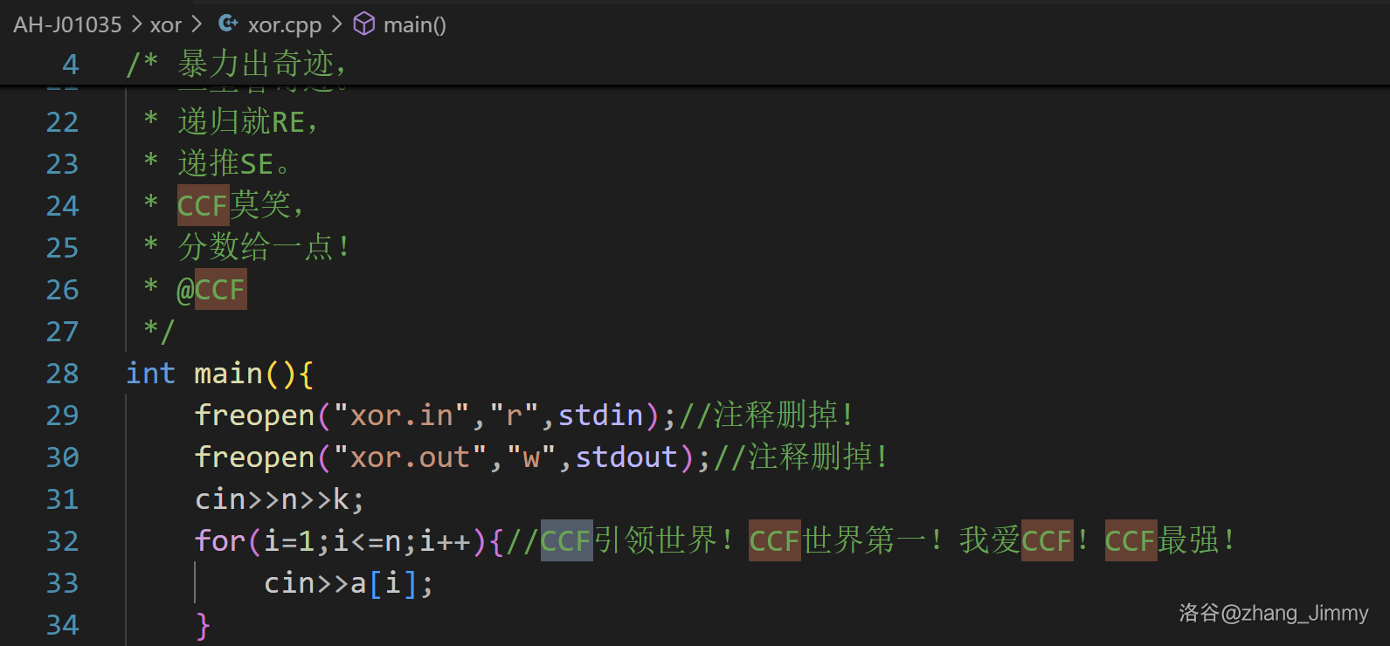
Task: Select the xor folder breadcrumb
Action: 165,24
